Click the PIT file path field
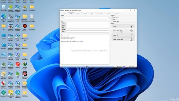Screen dimensions: 179x101 click(x=88, y=23)
